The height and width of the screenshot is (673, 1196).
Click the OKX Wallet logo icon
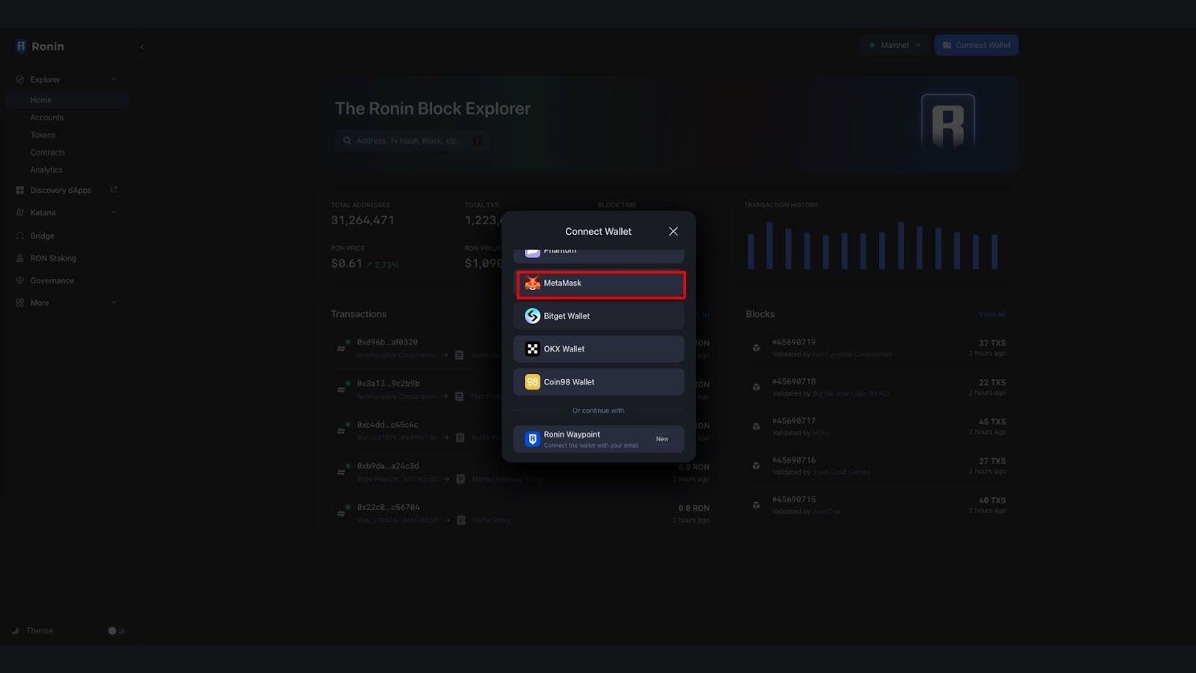coord(532,349)
